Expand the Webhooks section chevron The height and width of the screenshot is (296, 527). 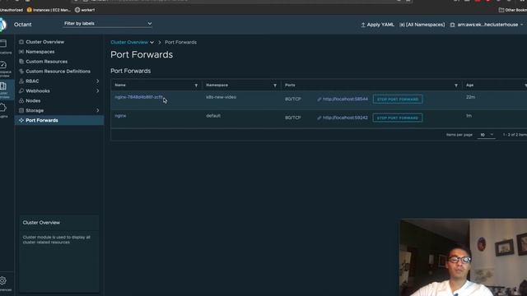97,91
